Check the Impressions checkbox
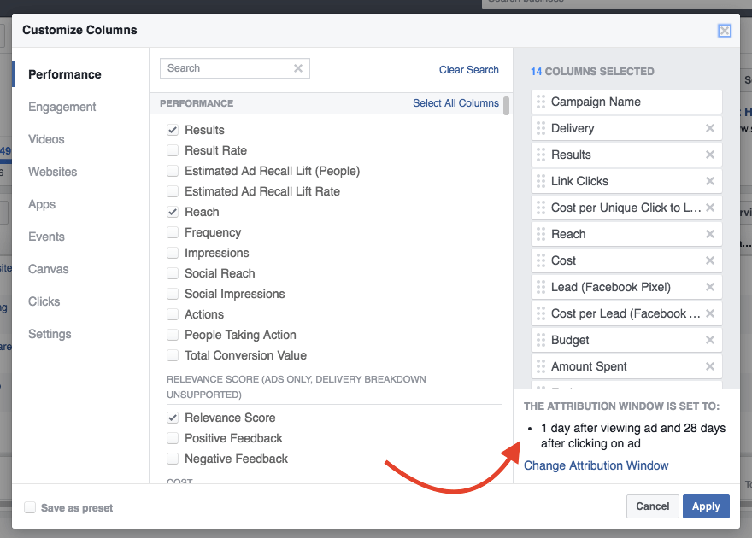 coord(173,253)
